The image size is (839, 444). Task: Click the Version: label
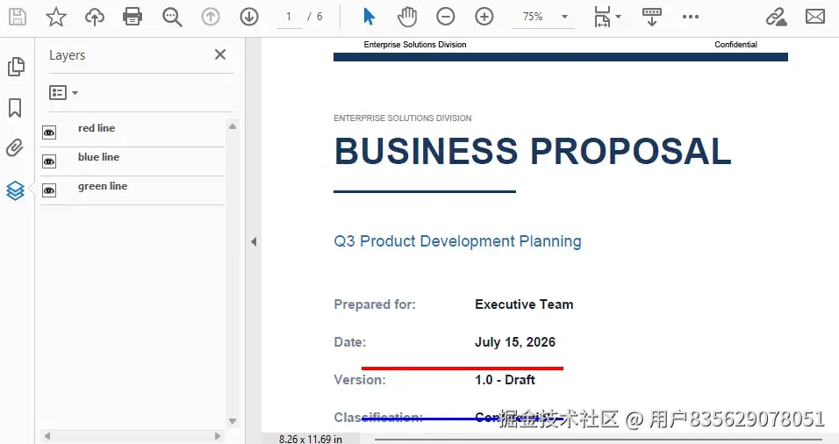[360, 380]
